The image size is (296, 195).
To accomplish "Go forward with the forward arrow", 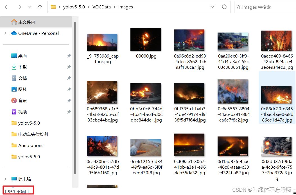I will click(x=19, y=7).
